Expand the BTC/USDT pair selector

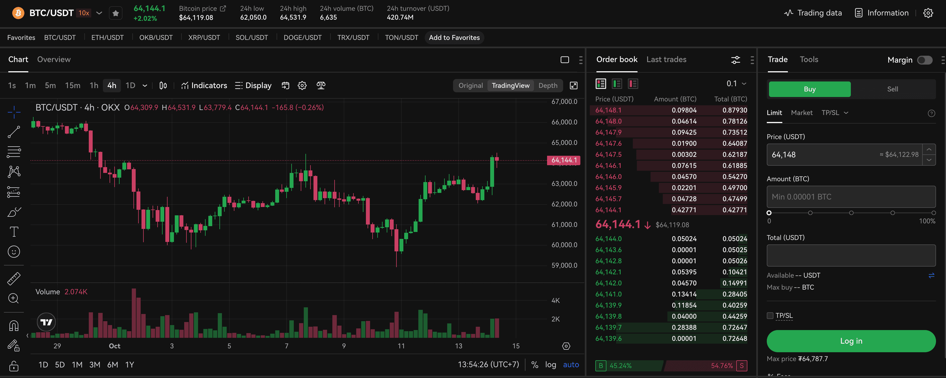point(99,13)
